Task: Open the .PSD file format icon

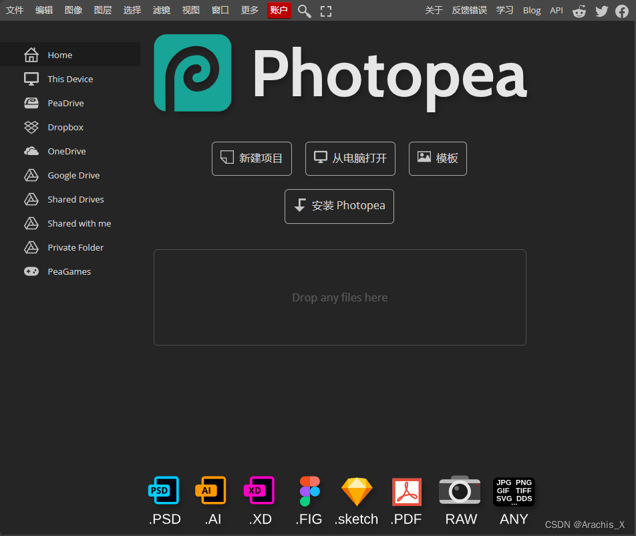Action: (164, 491)
